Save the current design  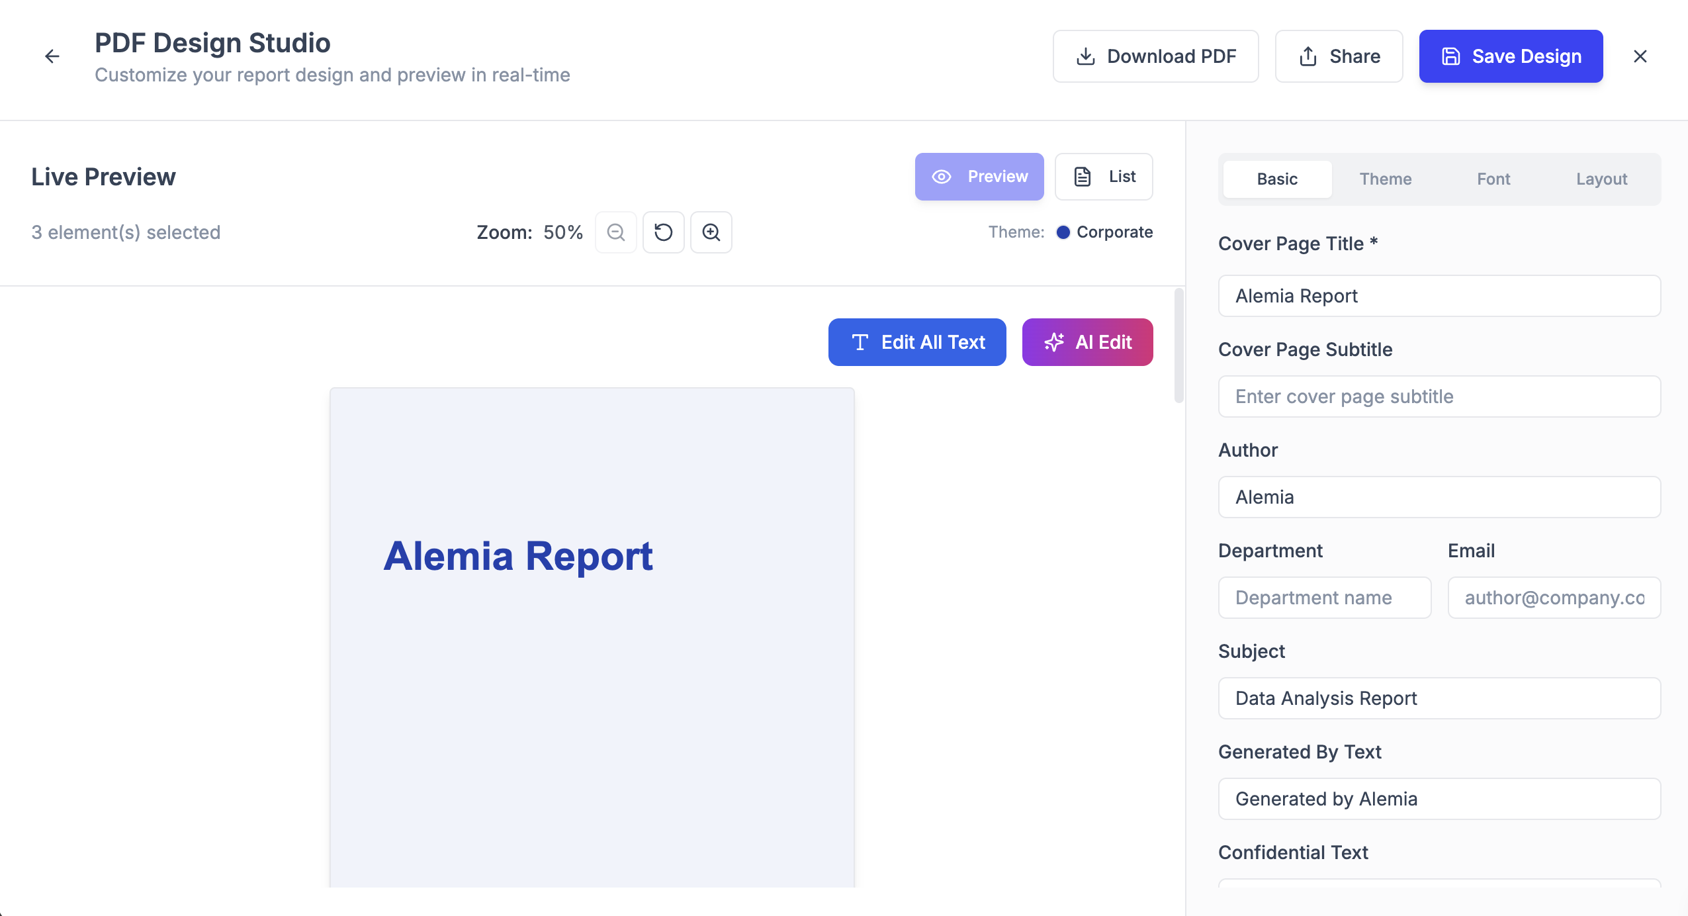coord(1510,56)
